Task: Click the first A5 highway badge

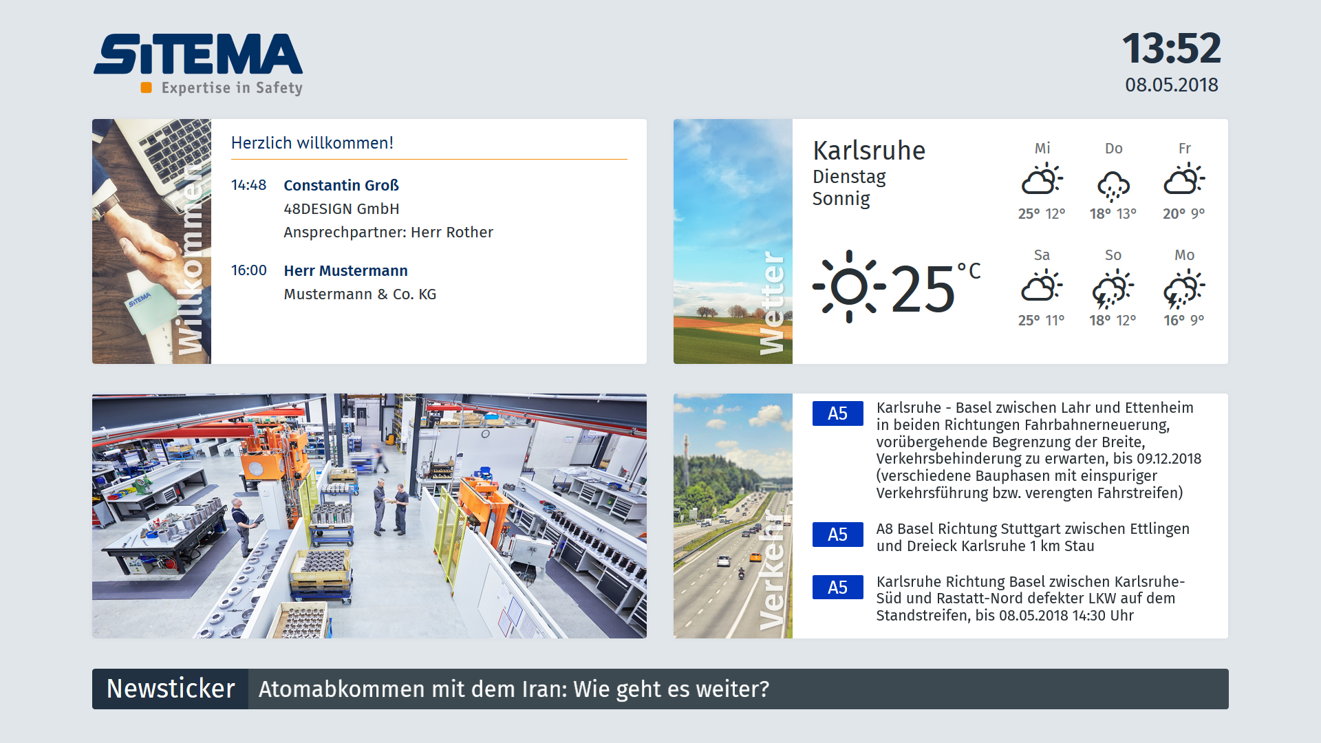Action: pos(837,413)
